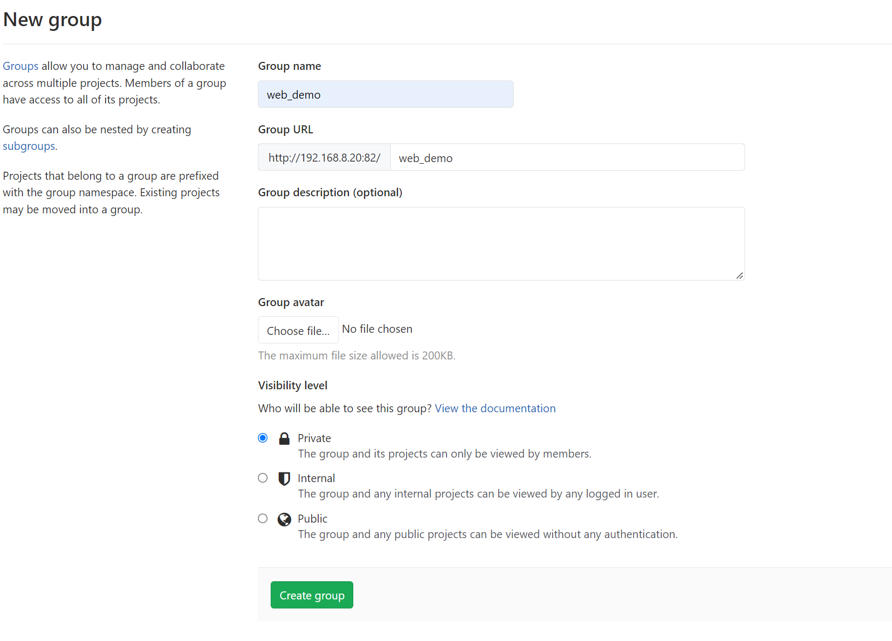Image resolution: width=892 pixels, height=641 pixels.
Task: Select the Public visibility radio button
Action: pyautogui.click(x=263, y=518)
